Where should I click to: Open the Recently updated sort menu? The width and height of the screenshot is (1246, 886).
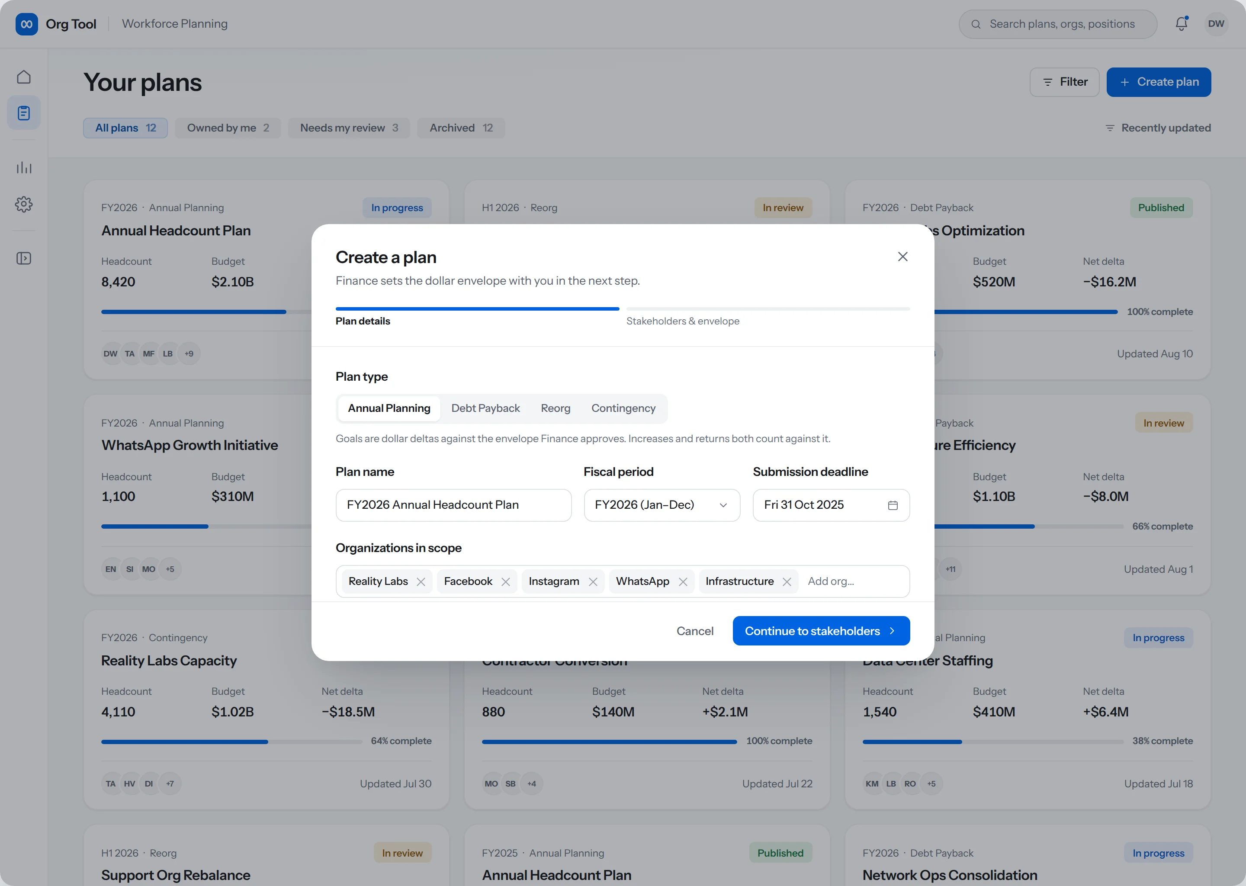tap(1158, 128)
